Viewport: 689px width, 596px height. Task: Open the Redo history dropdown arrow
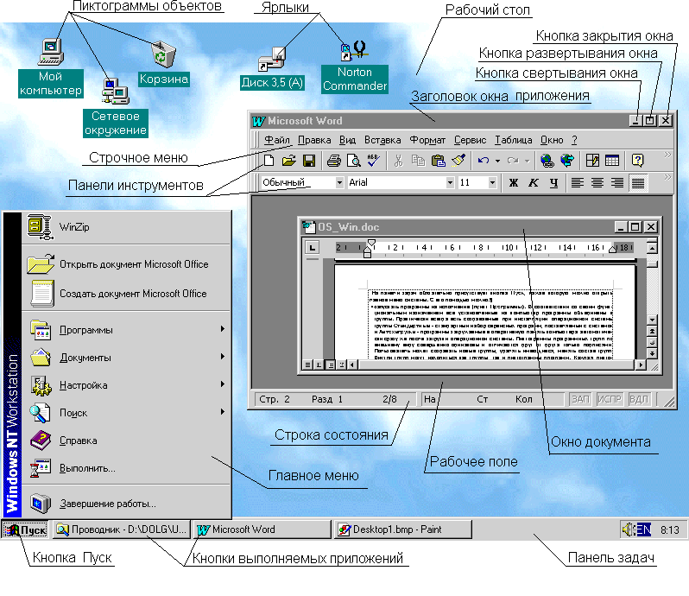click(527, 161)
